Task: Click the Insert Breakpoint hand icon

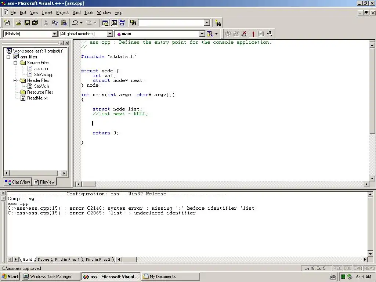Action: 270,34
